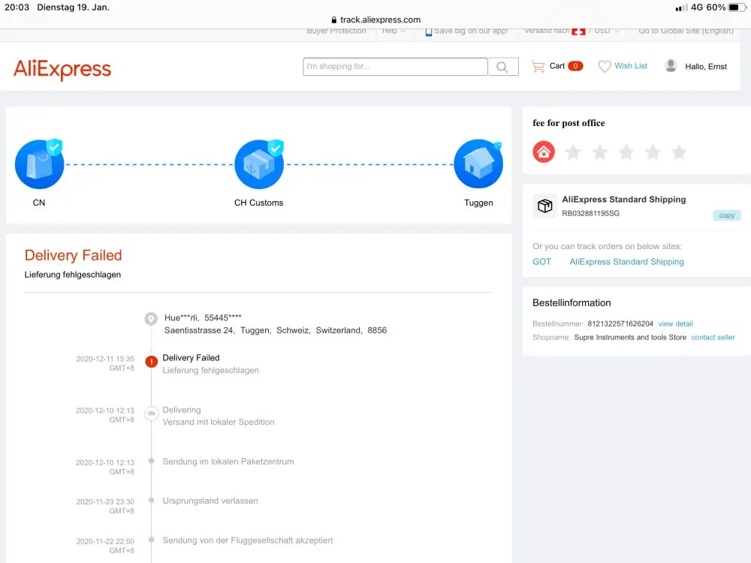Open the Cart link
The height and width of the screenshot is (563, 751).
point(557,66)
